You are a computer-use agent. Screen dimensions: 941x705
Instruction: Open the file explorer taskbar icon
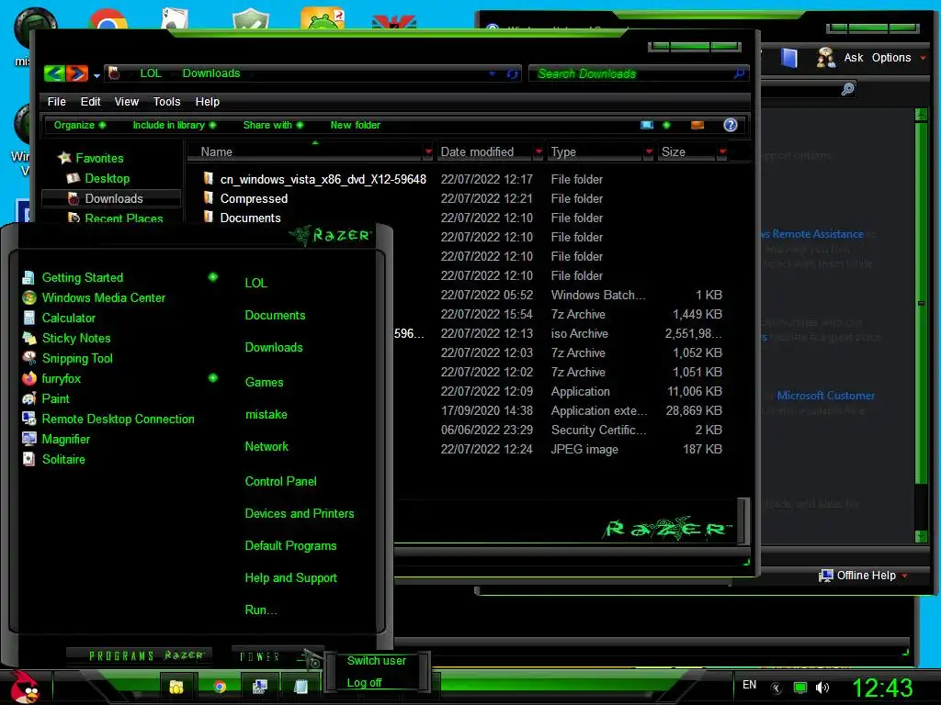[x=176, y=687]
